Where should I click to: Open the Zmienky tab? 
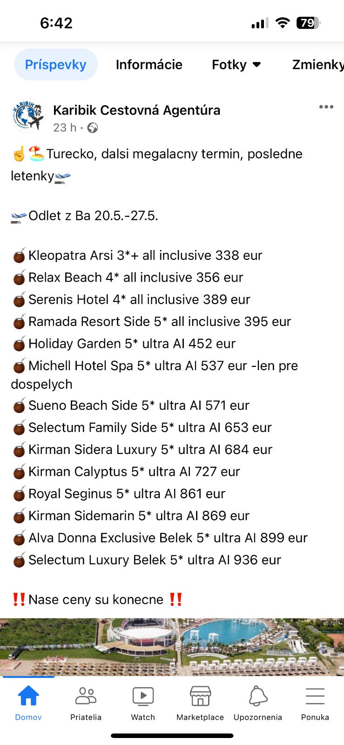(x=317, y=65)
